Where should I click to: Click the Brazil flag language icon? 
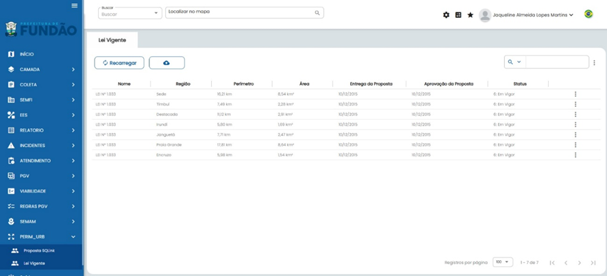(589, 14)
